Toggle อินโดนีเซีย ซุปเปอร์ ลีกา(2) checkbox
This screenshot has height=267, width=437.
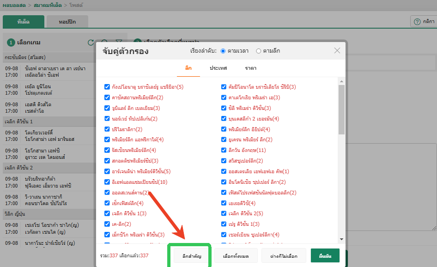click(224, 182)
